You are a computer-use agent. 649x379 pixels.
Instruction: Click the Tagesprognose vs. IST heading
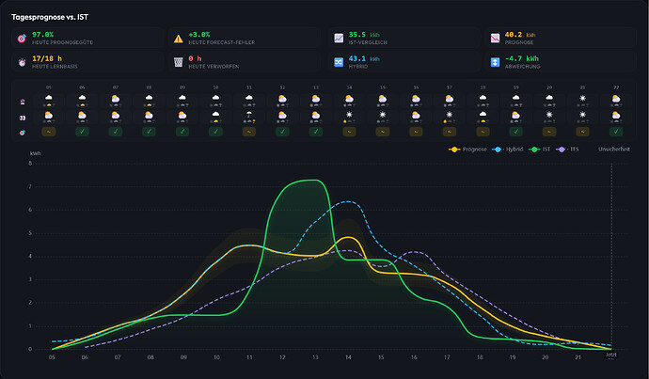coord(50,17)
